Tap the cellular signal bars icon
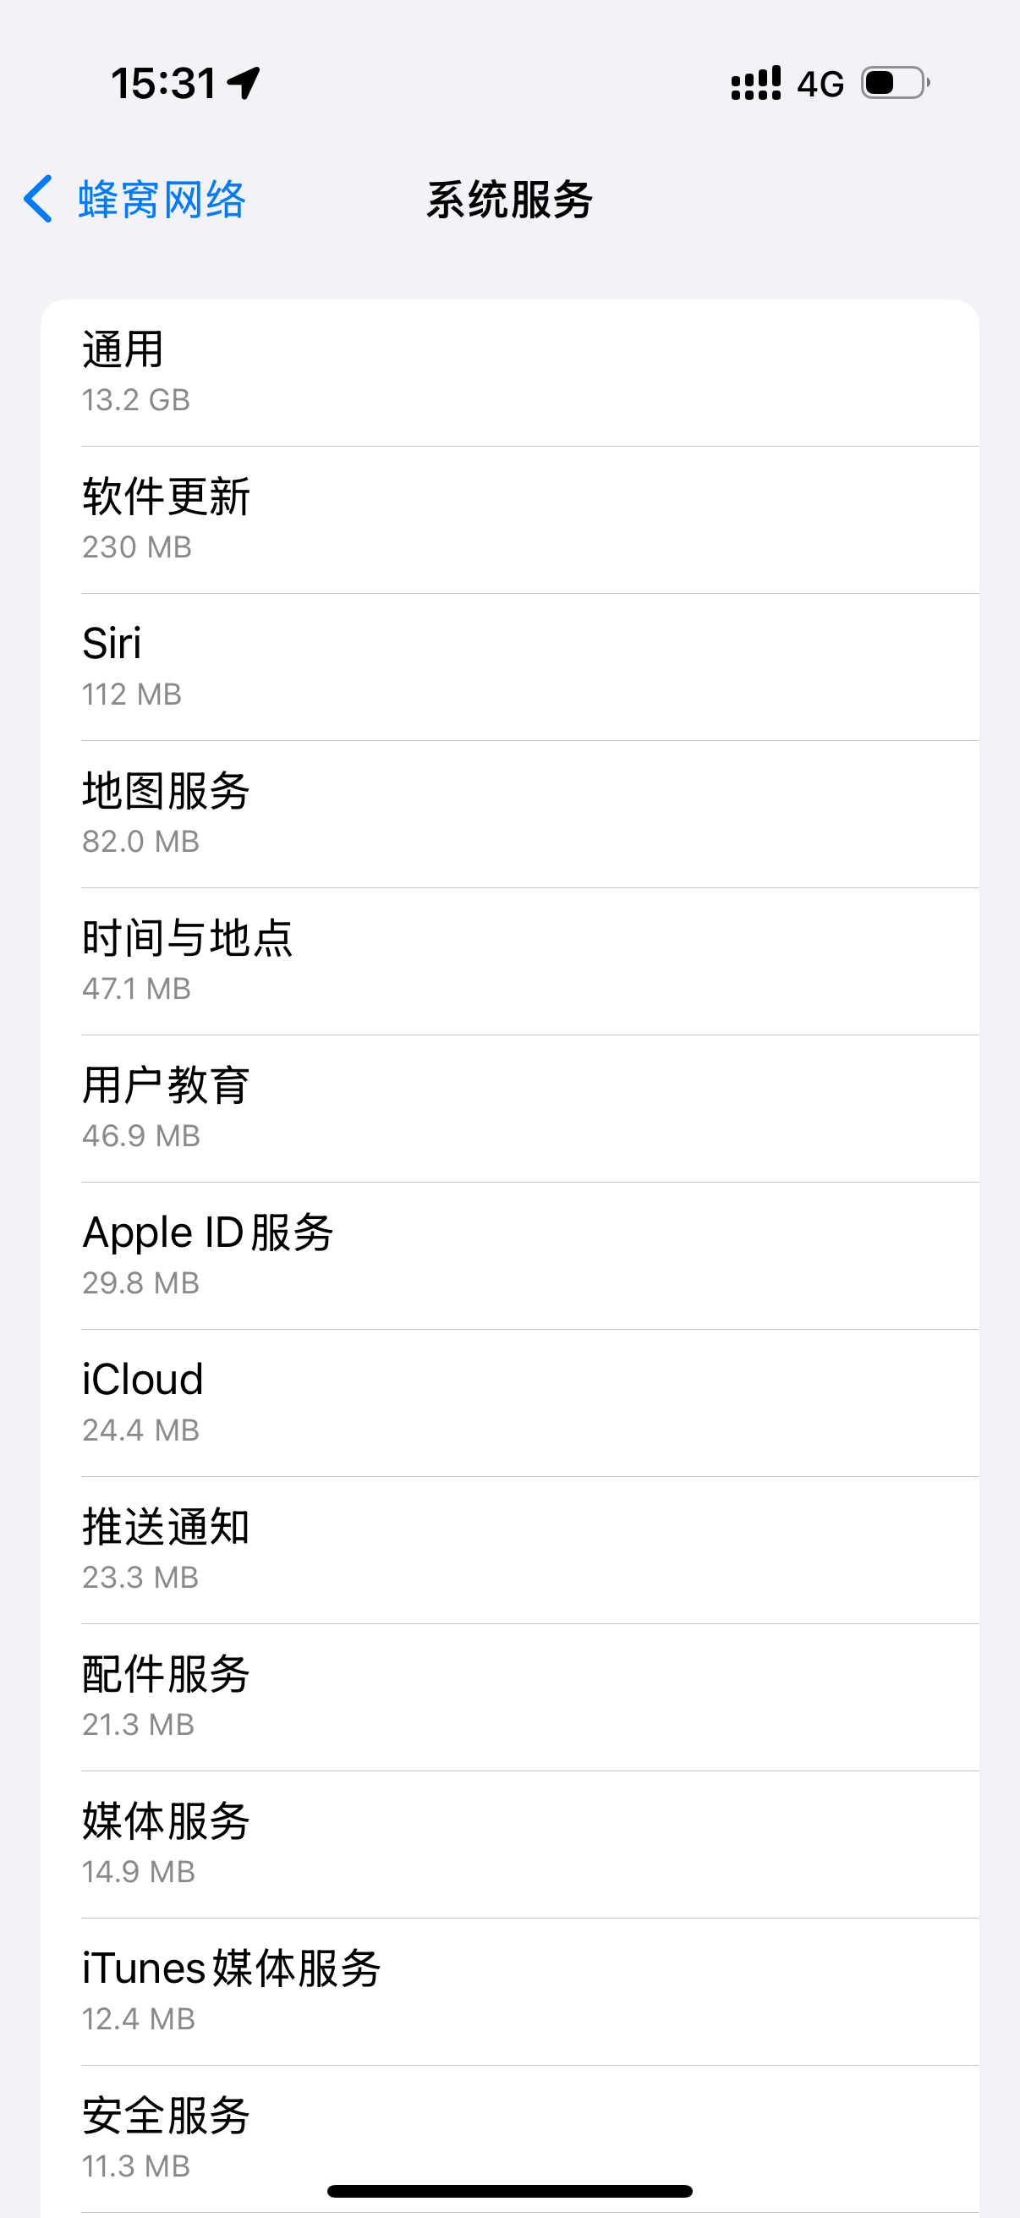 755,84
